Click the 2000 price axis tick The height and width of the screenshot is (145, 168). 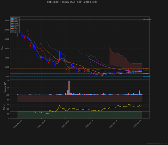(7, 76)
